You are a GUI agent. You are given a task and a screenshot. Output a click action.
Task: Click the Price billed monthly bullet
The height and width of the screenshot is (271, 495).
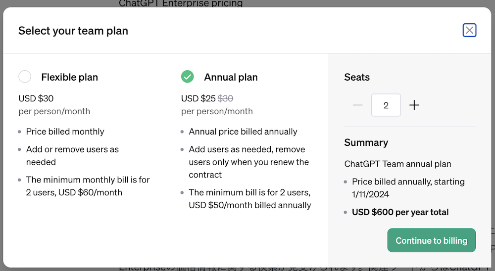tap(65, 132)
